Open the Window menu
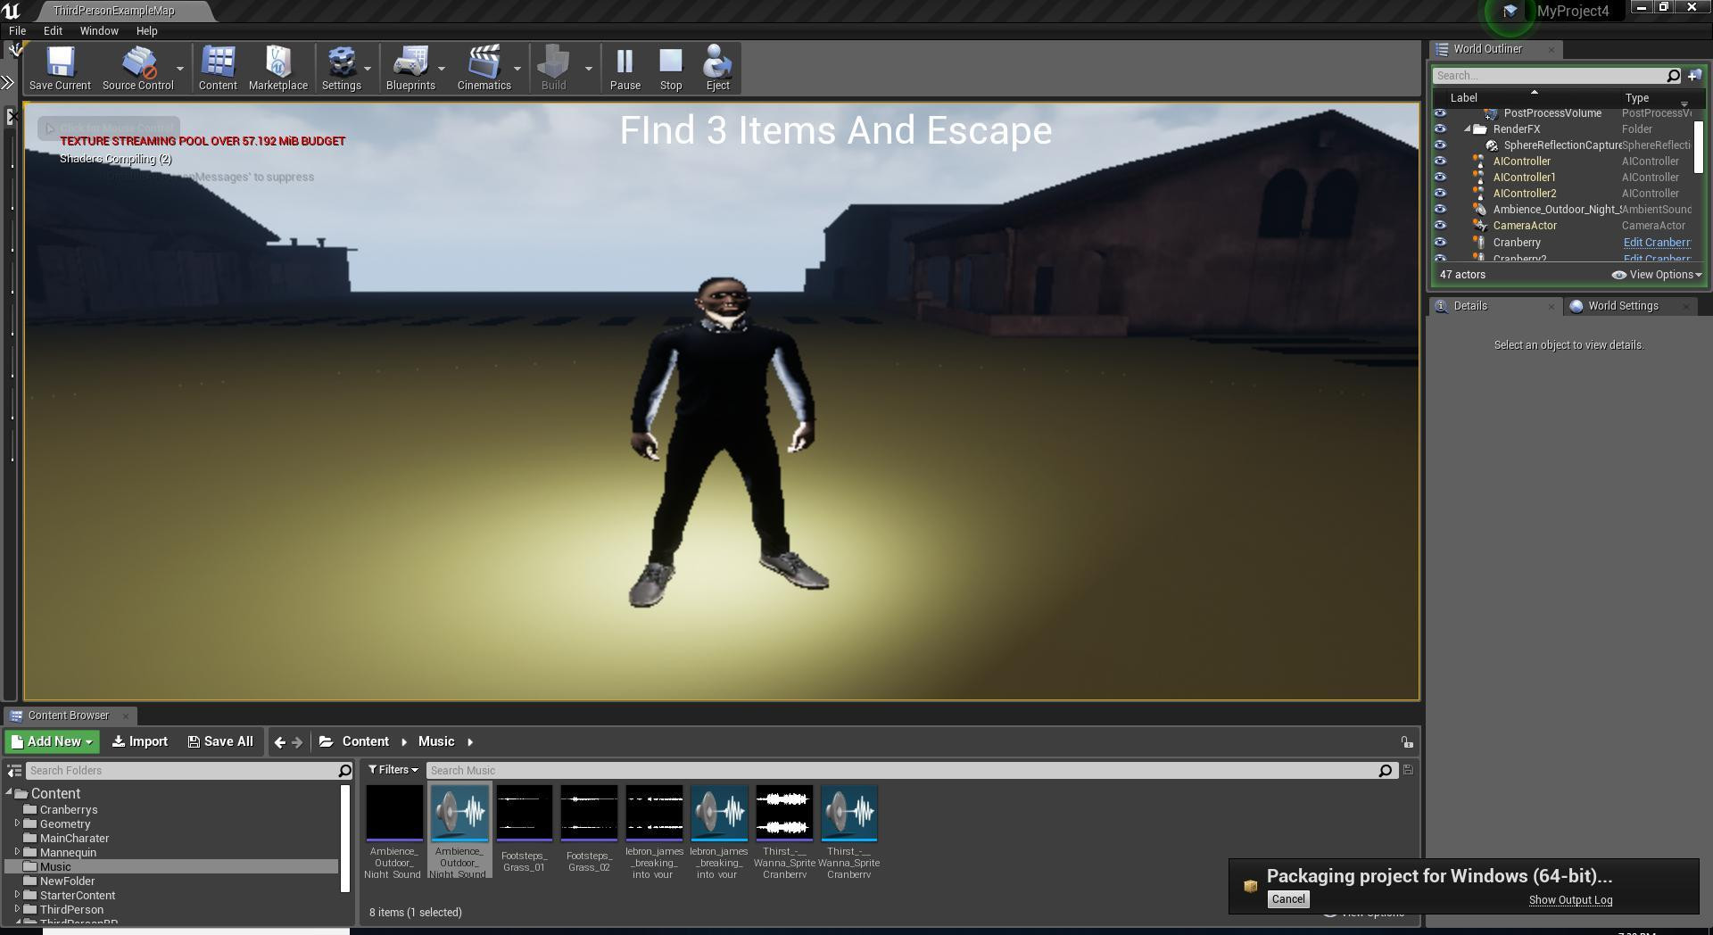Viewport: 1713px width, 935px height. pyautogui.click(x=99, y=30)
